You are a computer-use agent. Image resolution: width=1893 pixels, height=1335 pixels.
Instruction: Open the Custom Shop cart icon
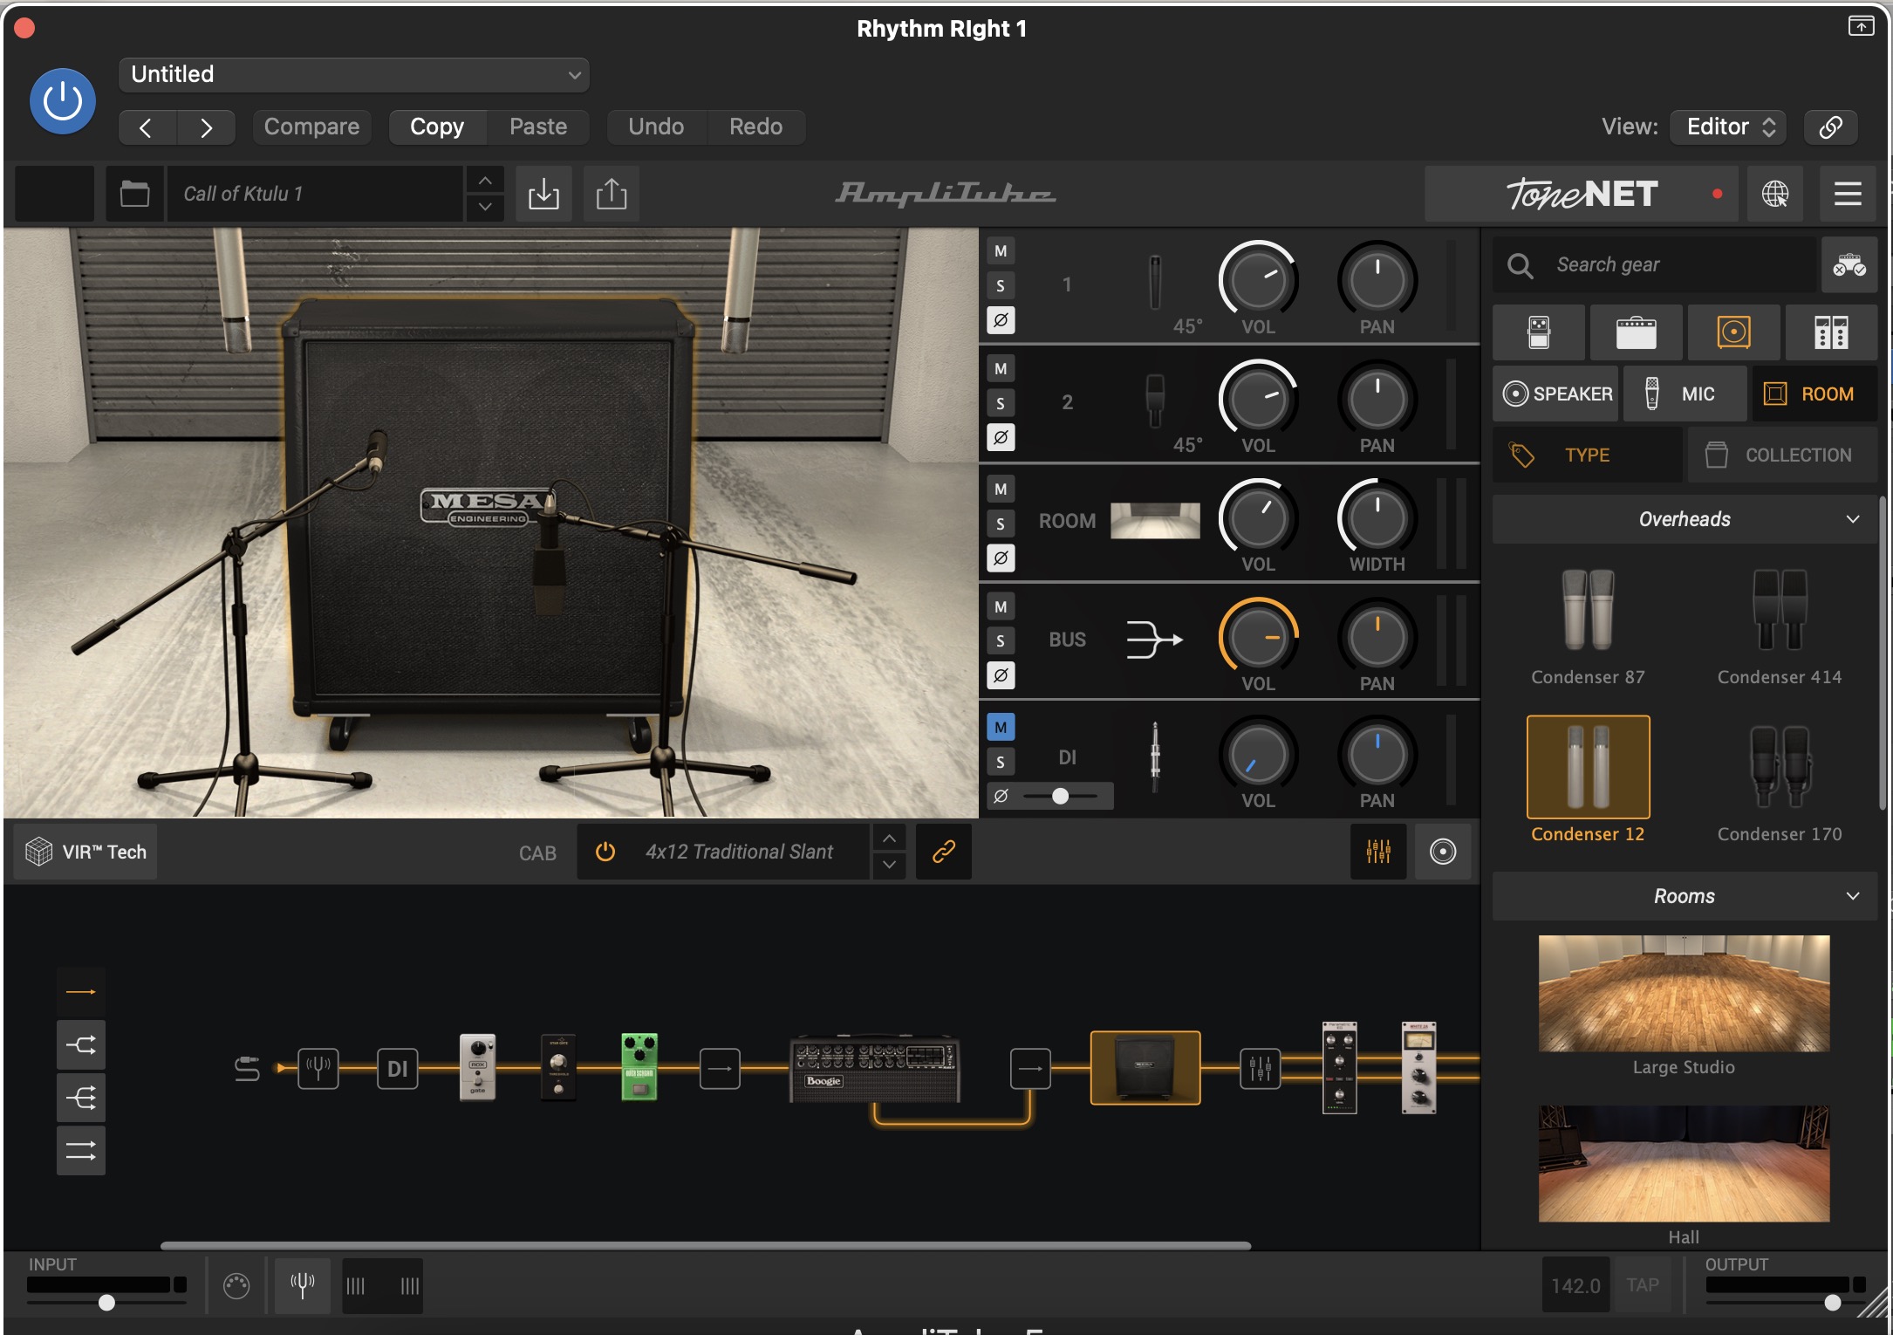[1849, 265]
